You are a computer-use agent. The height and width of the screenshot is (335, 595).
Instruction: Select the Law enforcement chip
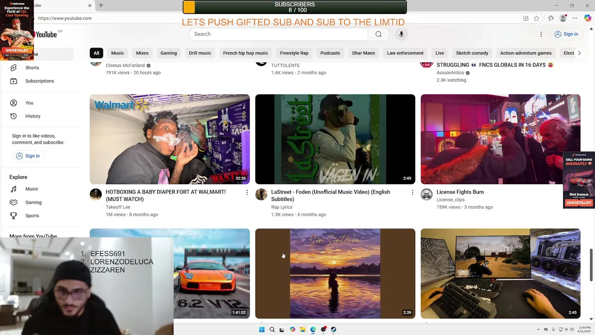(x=405, y=53)
